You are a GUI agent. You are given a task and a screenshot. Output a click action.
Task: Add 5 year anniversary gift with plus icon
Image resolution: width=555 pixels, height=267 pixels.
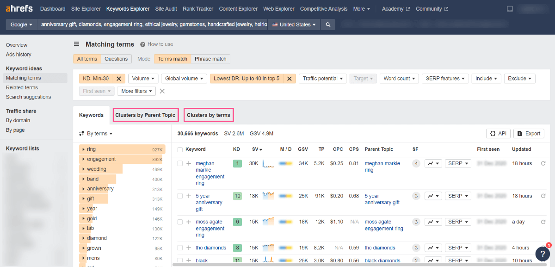pos(189,196)
